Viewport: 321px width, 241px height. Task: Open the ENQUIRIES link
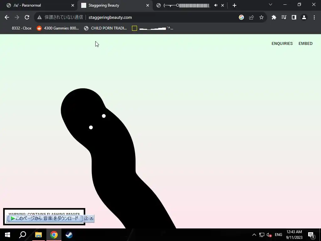282,43
